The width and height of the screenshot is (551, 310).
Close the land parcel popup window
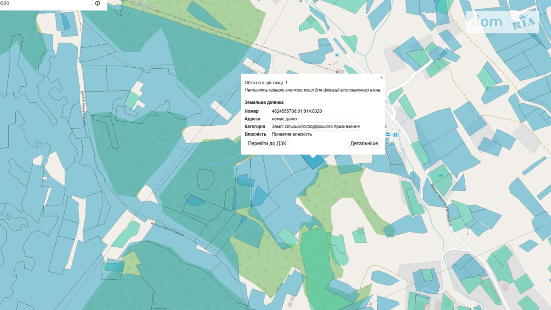(382, 77)
